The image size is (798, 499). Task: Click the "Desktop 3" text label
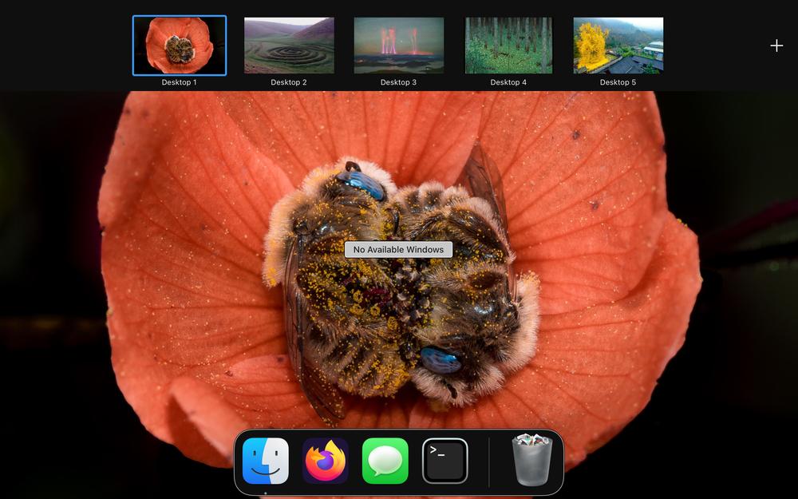point(399,82)
